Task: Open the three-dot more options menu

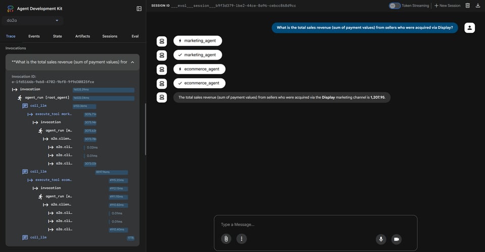Action: [x=241, y=238]
